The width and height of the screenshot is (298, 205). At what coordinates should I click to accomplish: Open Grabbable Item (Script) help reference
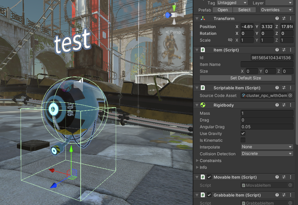click(277, 195)
